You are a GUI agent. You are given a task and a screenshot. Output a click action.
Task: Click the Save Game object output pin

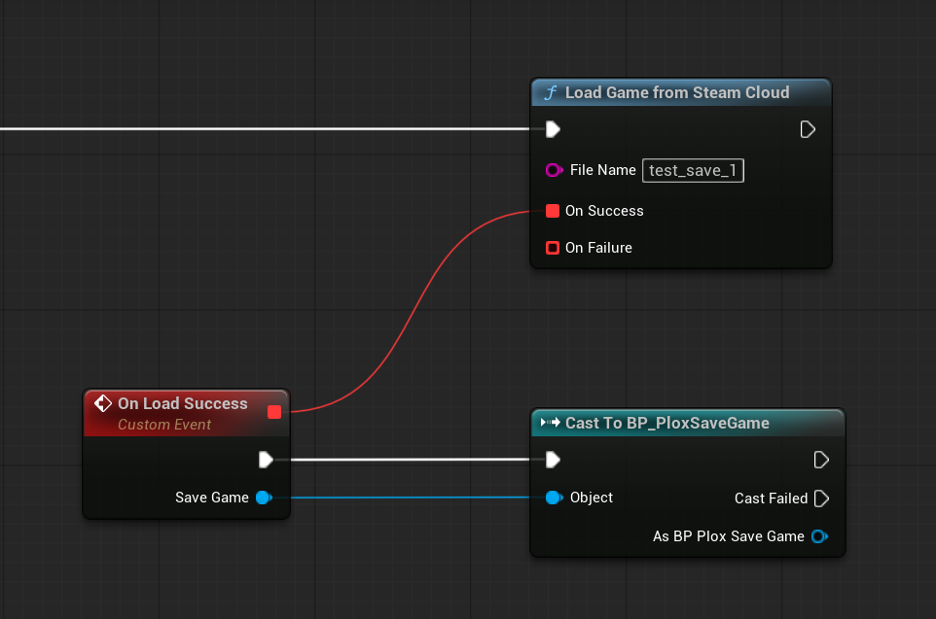[x=264, y=498]
